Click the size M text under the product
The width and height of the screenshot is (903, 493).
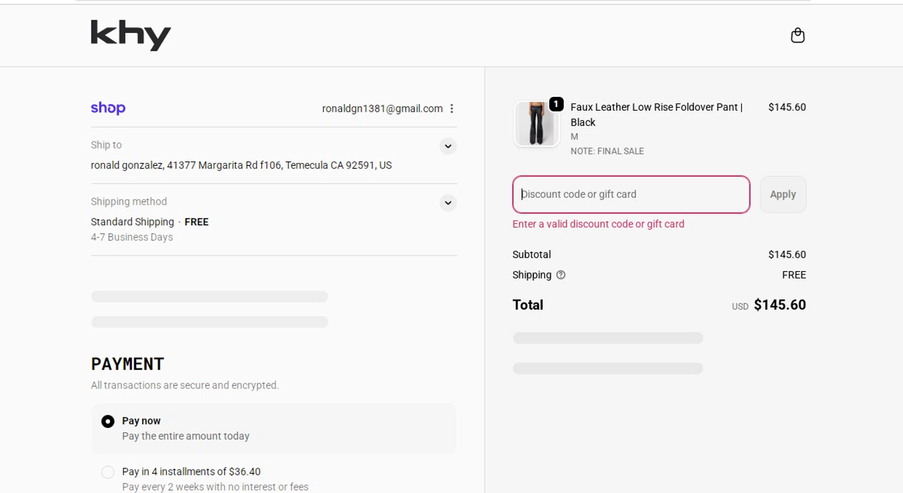click(574, 137)
